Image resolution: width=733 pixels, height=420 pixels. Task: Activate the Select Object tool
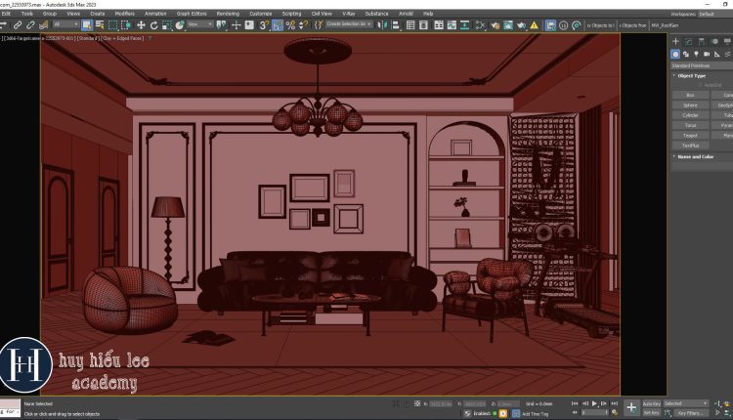pos(86,24)
